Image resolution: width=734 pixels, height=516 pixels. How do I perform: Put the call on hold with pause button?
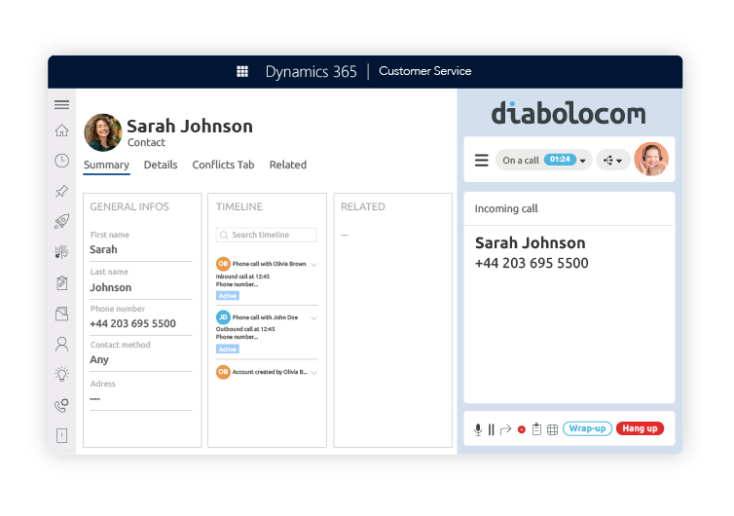(492, 429)
